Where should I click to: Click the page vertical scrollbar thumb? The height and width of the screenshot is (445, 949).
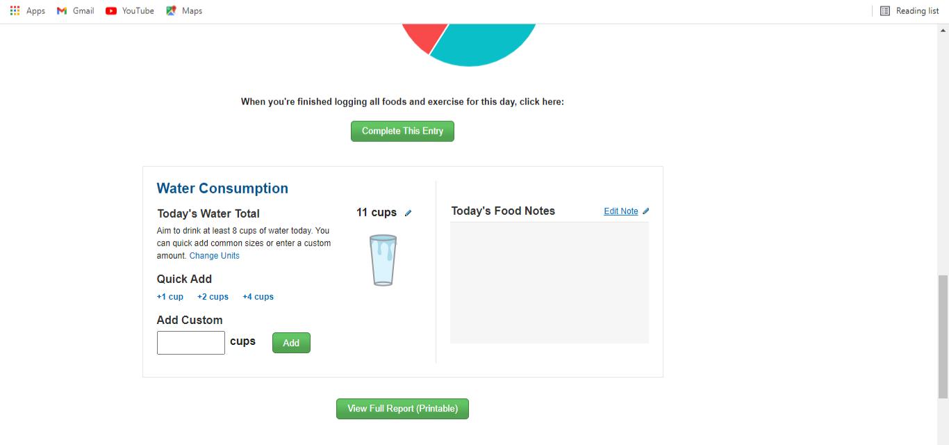(943, 337)
